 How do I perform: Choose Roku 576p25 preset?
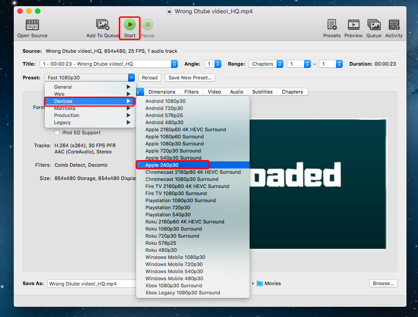193,243
